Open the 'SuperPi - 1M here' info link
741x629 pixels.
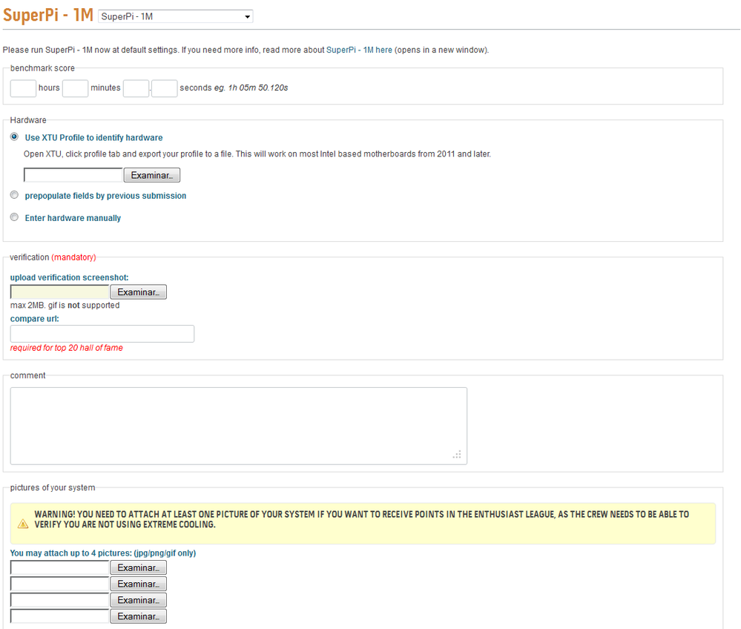[x=359, y=50]
